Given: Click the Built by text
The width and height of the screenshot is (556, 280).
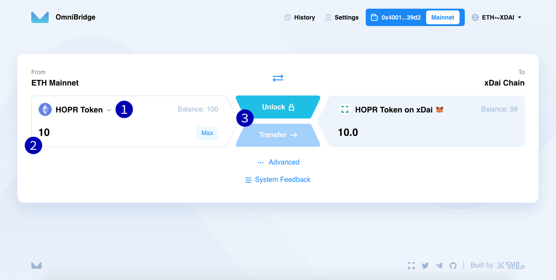Looking at the screenshot, I should pyautogui.click(x=482, y=265).
